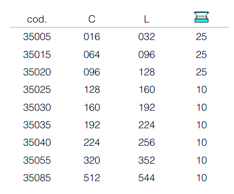Click box quantity 10 for code 35085
The height and width of the screenshot is (194, 234).
(201, 178)
